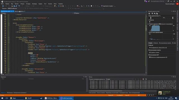The width and height of the screenshot is (179, 100).
Task: Click the Quick Launch search field
Action: (159, 1)
